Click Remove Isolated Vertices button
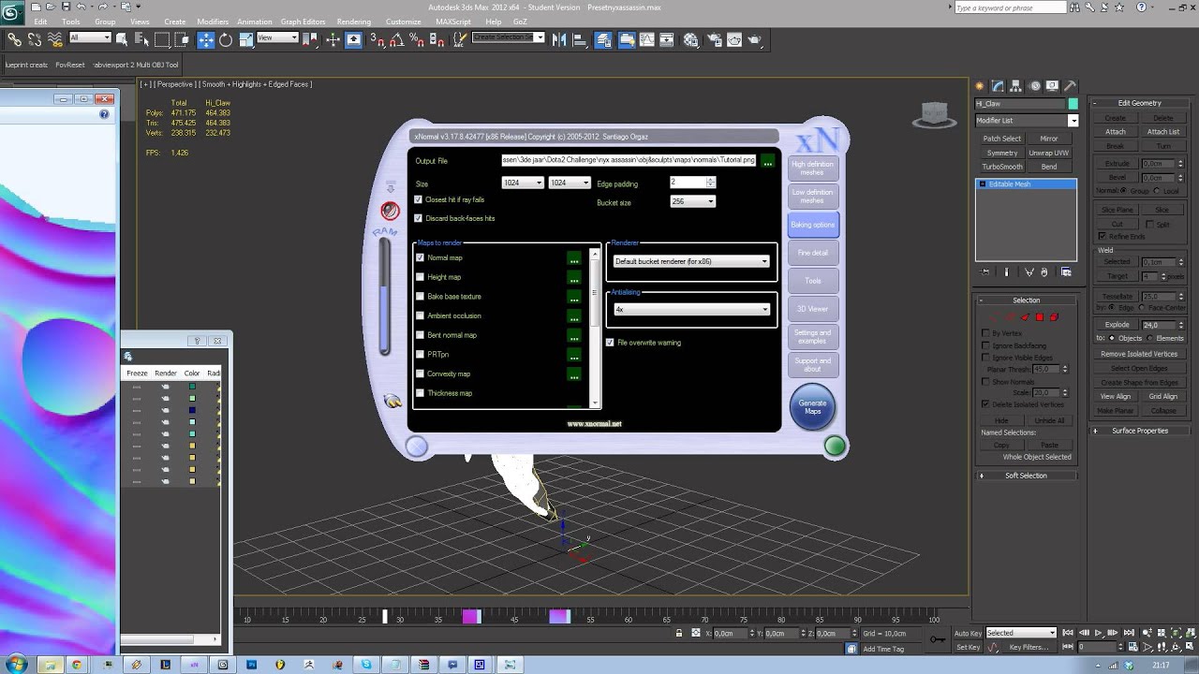 click(1139, 354)
